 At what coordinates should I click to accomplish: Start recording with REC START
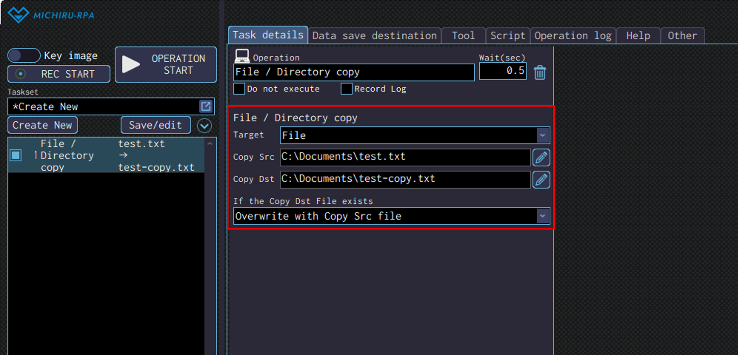(x=59, y=74)
